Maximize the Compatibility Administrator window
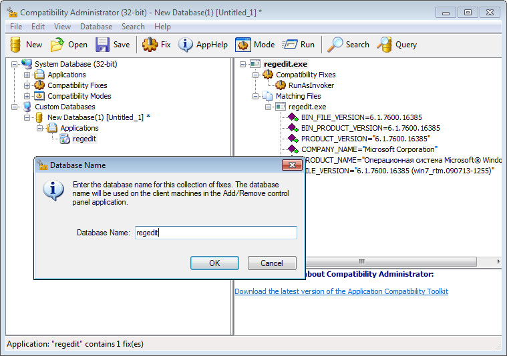Screen dimensions: 507x356 tap(468, 13)
